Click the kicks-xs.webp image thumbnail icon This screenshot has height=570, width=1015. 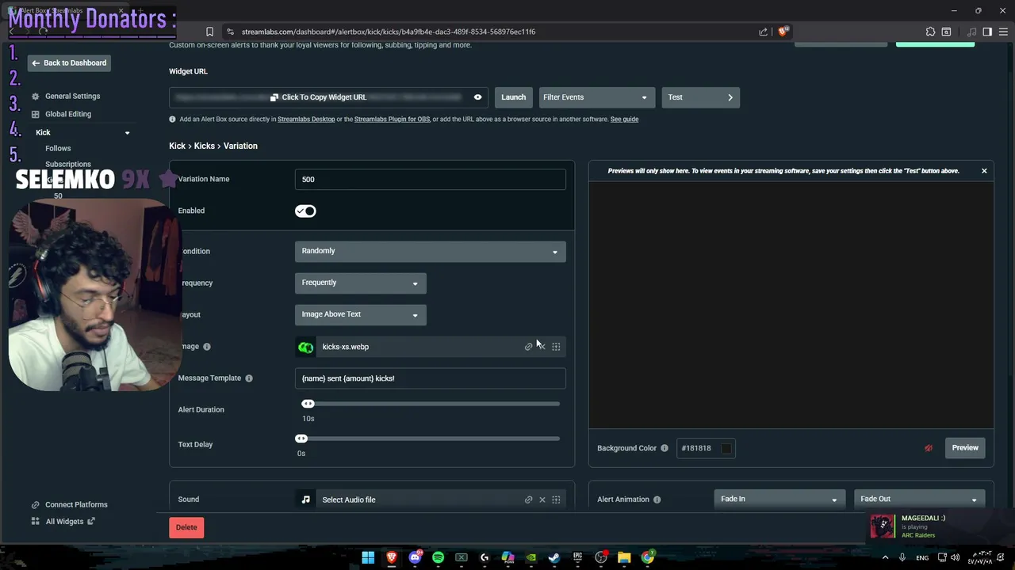[305, 347]
